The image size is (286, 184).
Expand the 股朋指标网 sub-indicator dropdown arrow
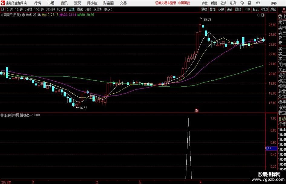2,115
